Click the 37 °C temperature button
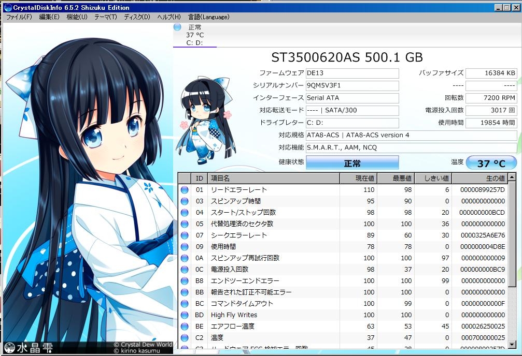The image size is (522, 356). [491, 163]
